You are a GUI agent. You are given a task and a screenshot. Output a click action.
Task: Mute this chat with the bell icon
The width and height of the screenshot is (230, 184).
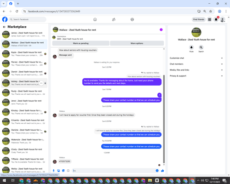(x=191, y=47)
